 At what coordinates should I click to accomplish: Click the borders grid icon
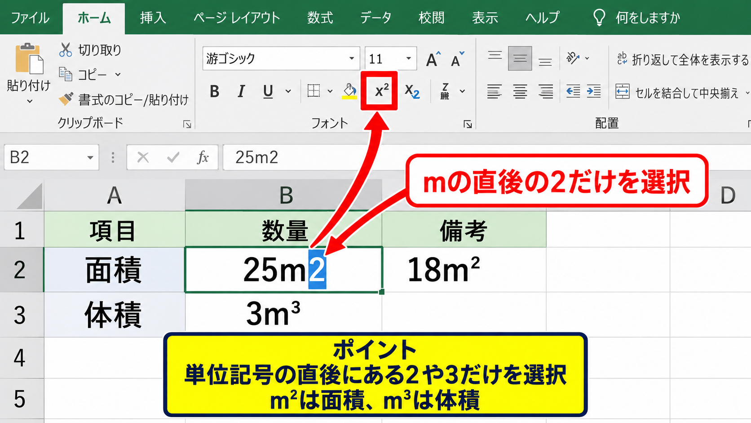coord(314,91)
